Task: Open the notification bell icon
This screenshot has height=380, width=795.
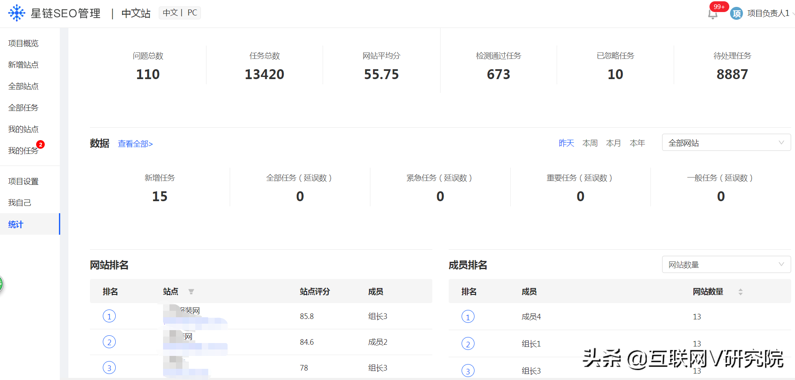Action: (x=713, y=14)
